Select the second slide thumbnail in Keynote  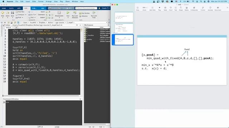click(124, 28)
